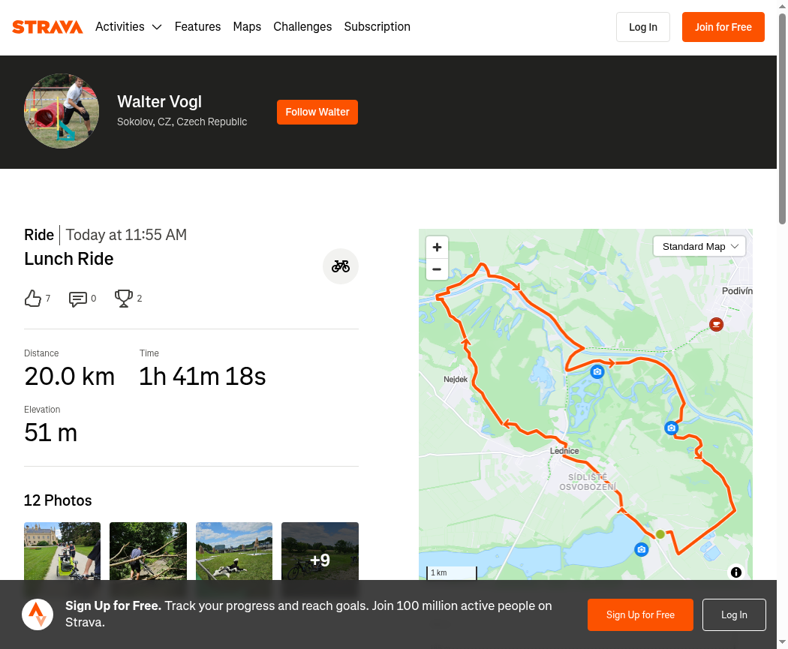Click the camera marker by the lake

click(641, 549)
